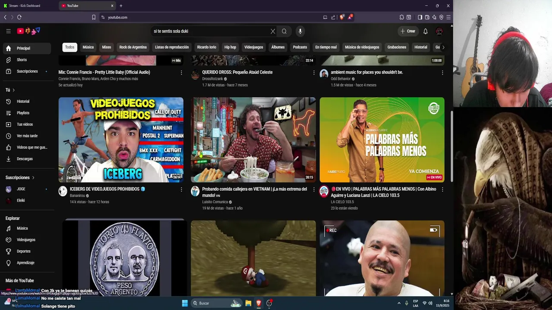Click the search magnifier button
Image resolution: width=552 pixels, height=310 pixels.
[x=284, y=31]
